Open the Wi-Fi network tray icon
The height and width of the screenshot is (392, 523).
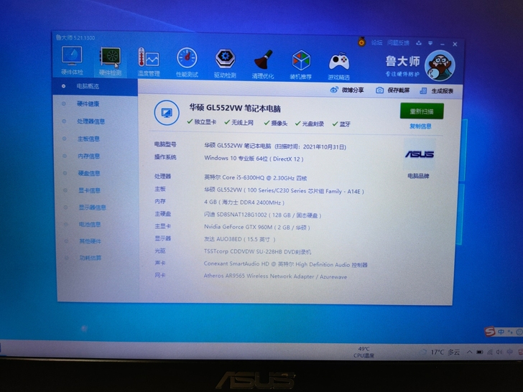[490, 352]
